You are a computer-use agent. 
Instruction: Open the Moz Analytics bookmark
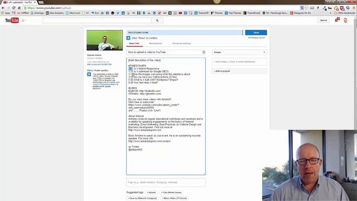click(55, 13)
